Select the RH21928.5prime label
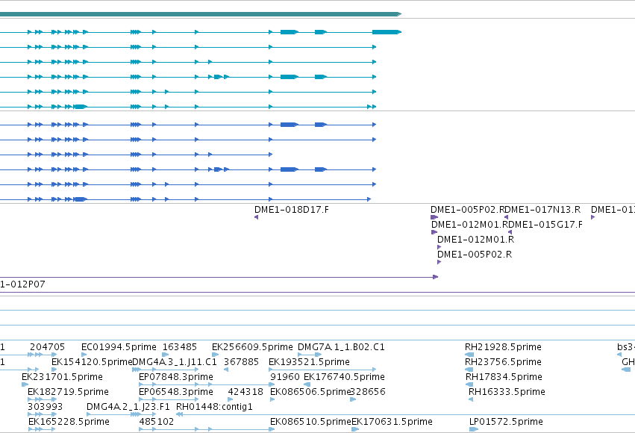Viewport: 635px width, 433px height. point(503,347)
